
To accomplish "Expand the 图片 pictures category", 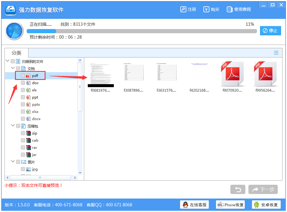I will (x=13, y=162).
